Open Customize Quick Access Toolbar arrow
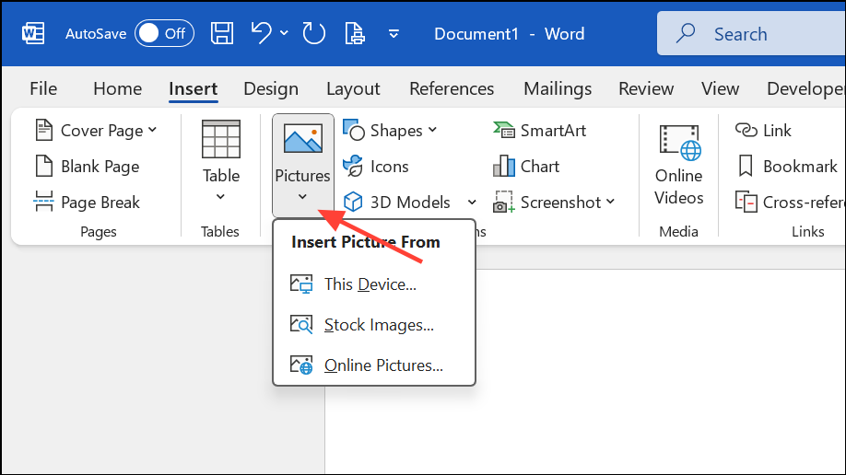Image resolution: width=846 pixels, height=475 pixels. pos(394,34)
